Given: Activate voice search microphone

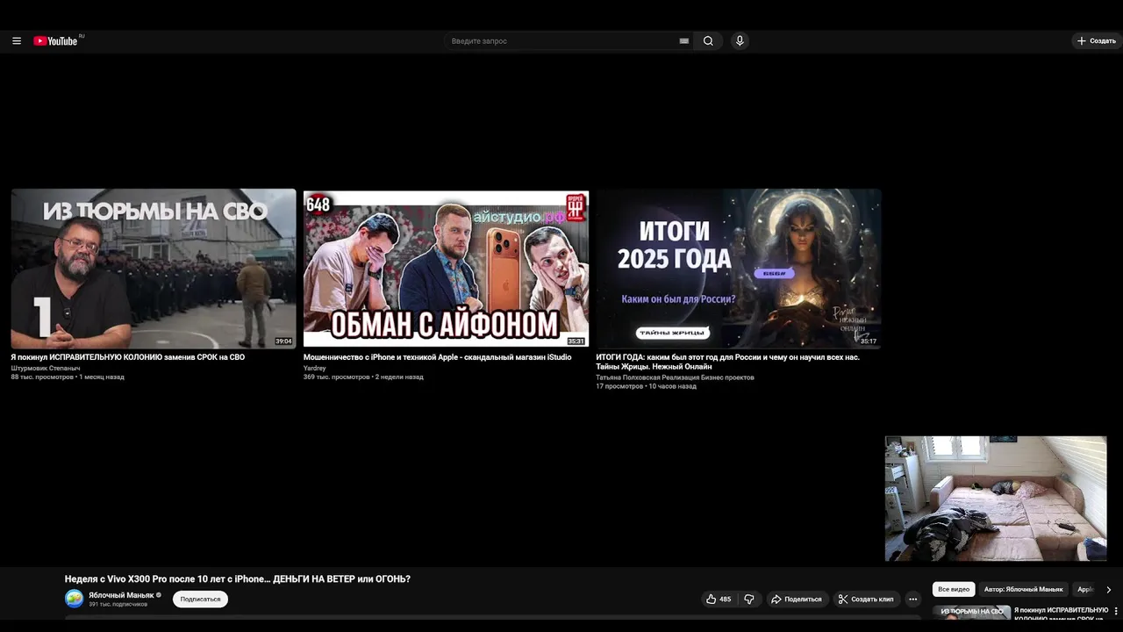Looking at the screenshot, I should [740, 41].
